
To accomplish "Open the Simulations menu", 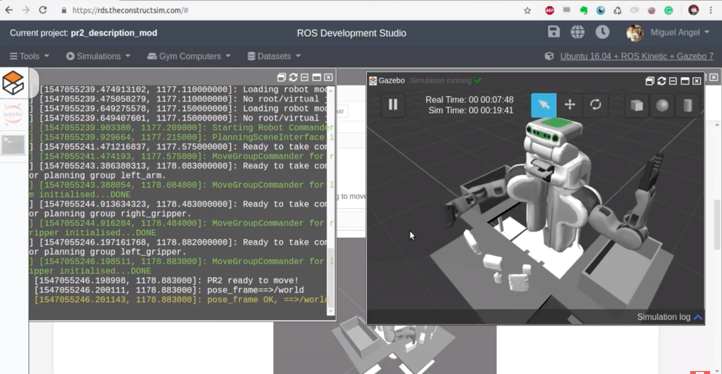I will coord(98,56).
